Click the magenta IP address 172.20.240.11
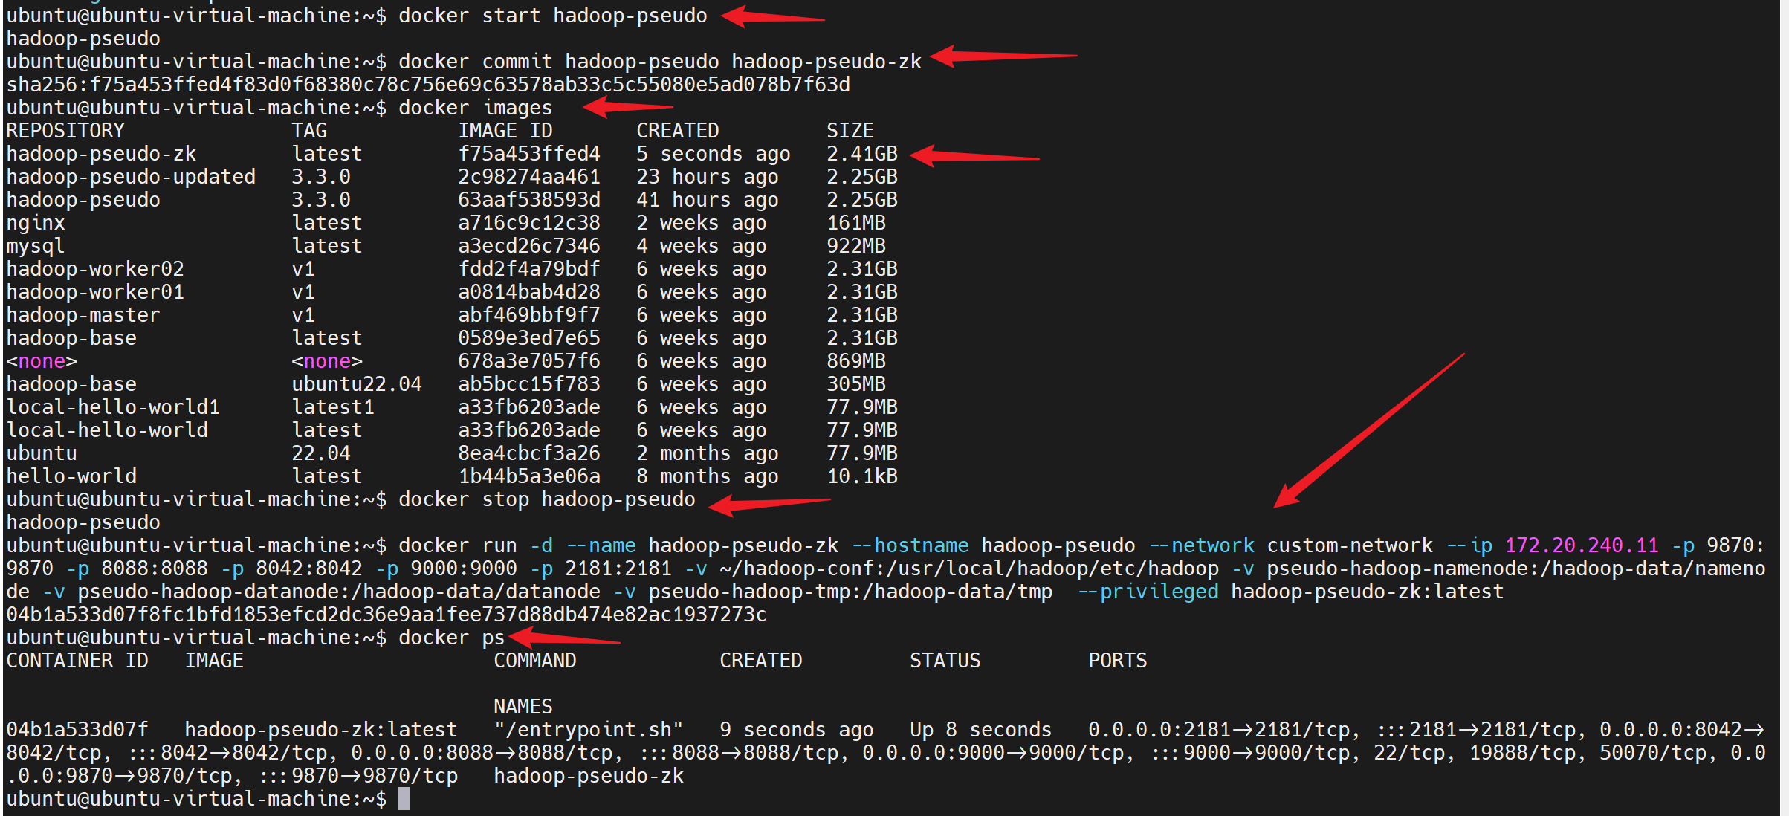Image resolution: width=1789 pixels, height=816 pixels. click(1581, 545)
